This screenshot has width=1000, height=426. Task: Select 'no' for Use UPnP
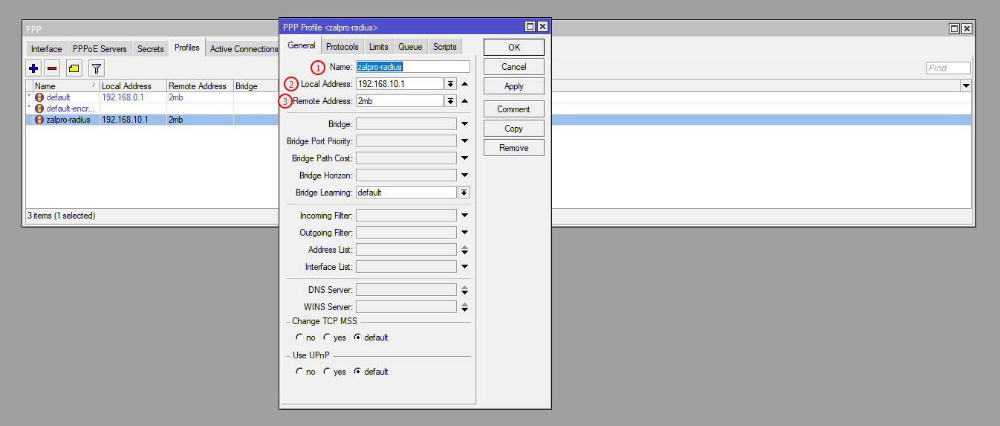pos(299,372)
